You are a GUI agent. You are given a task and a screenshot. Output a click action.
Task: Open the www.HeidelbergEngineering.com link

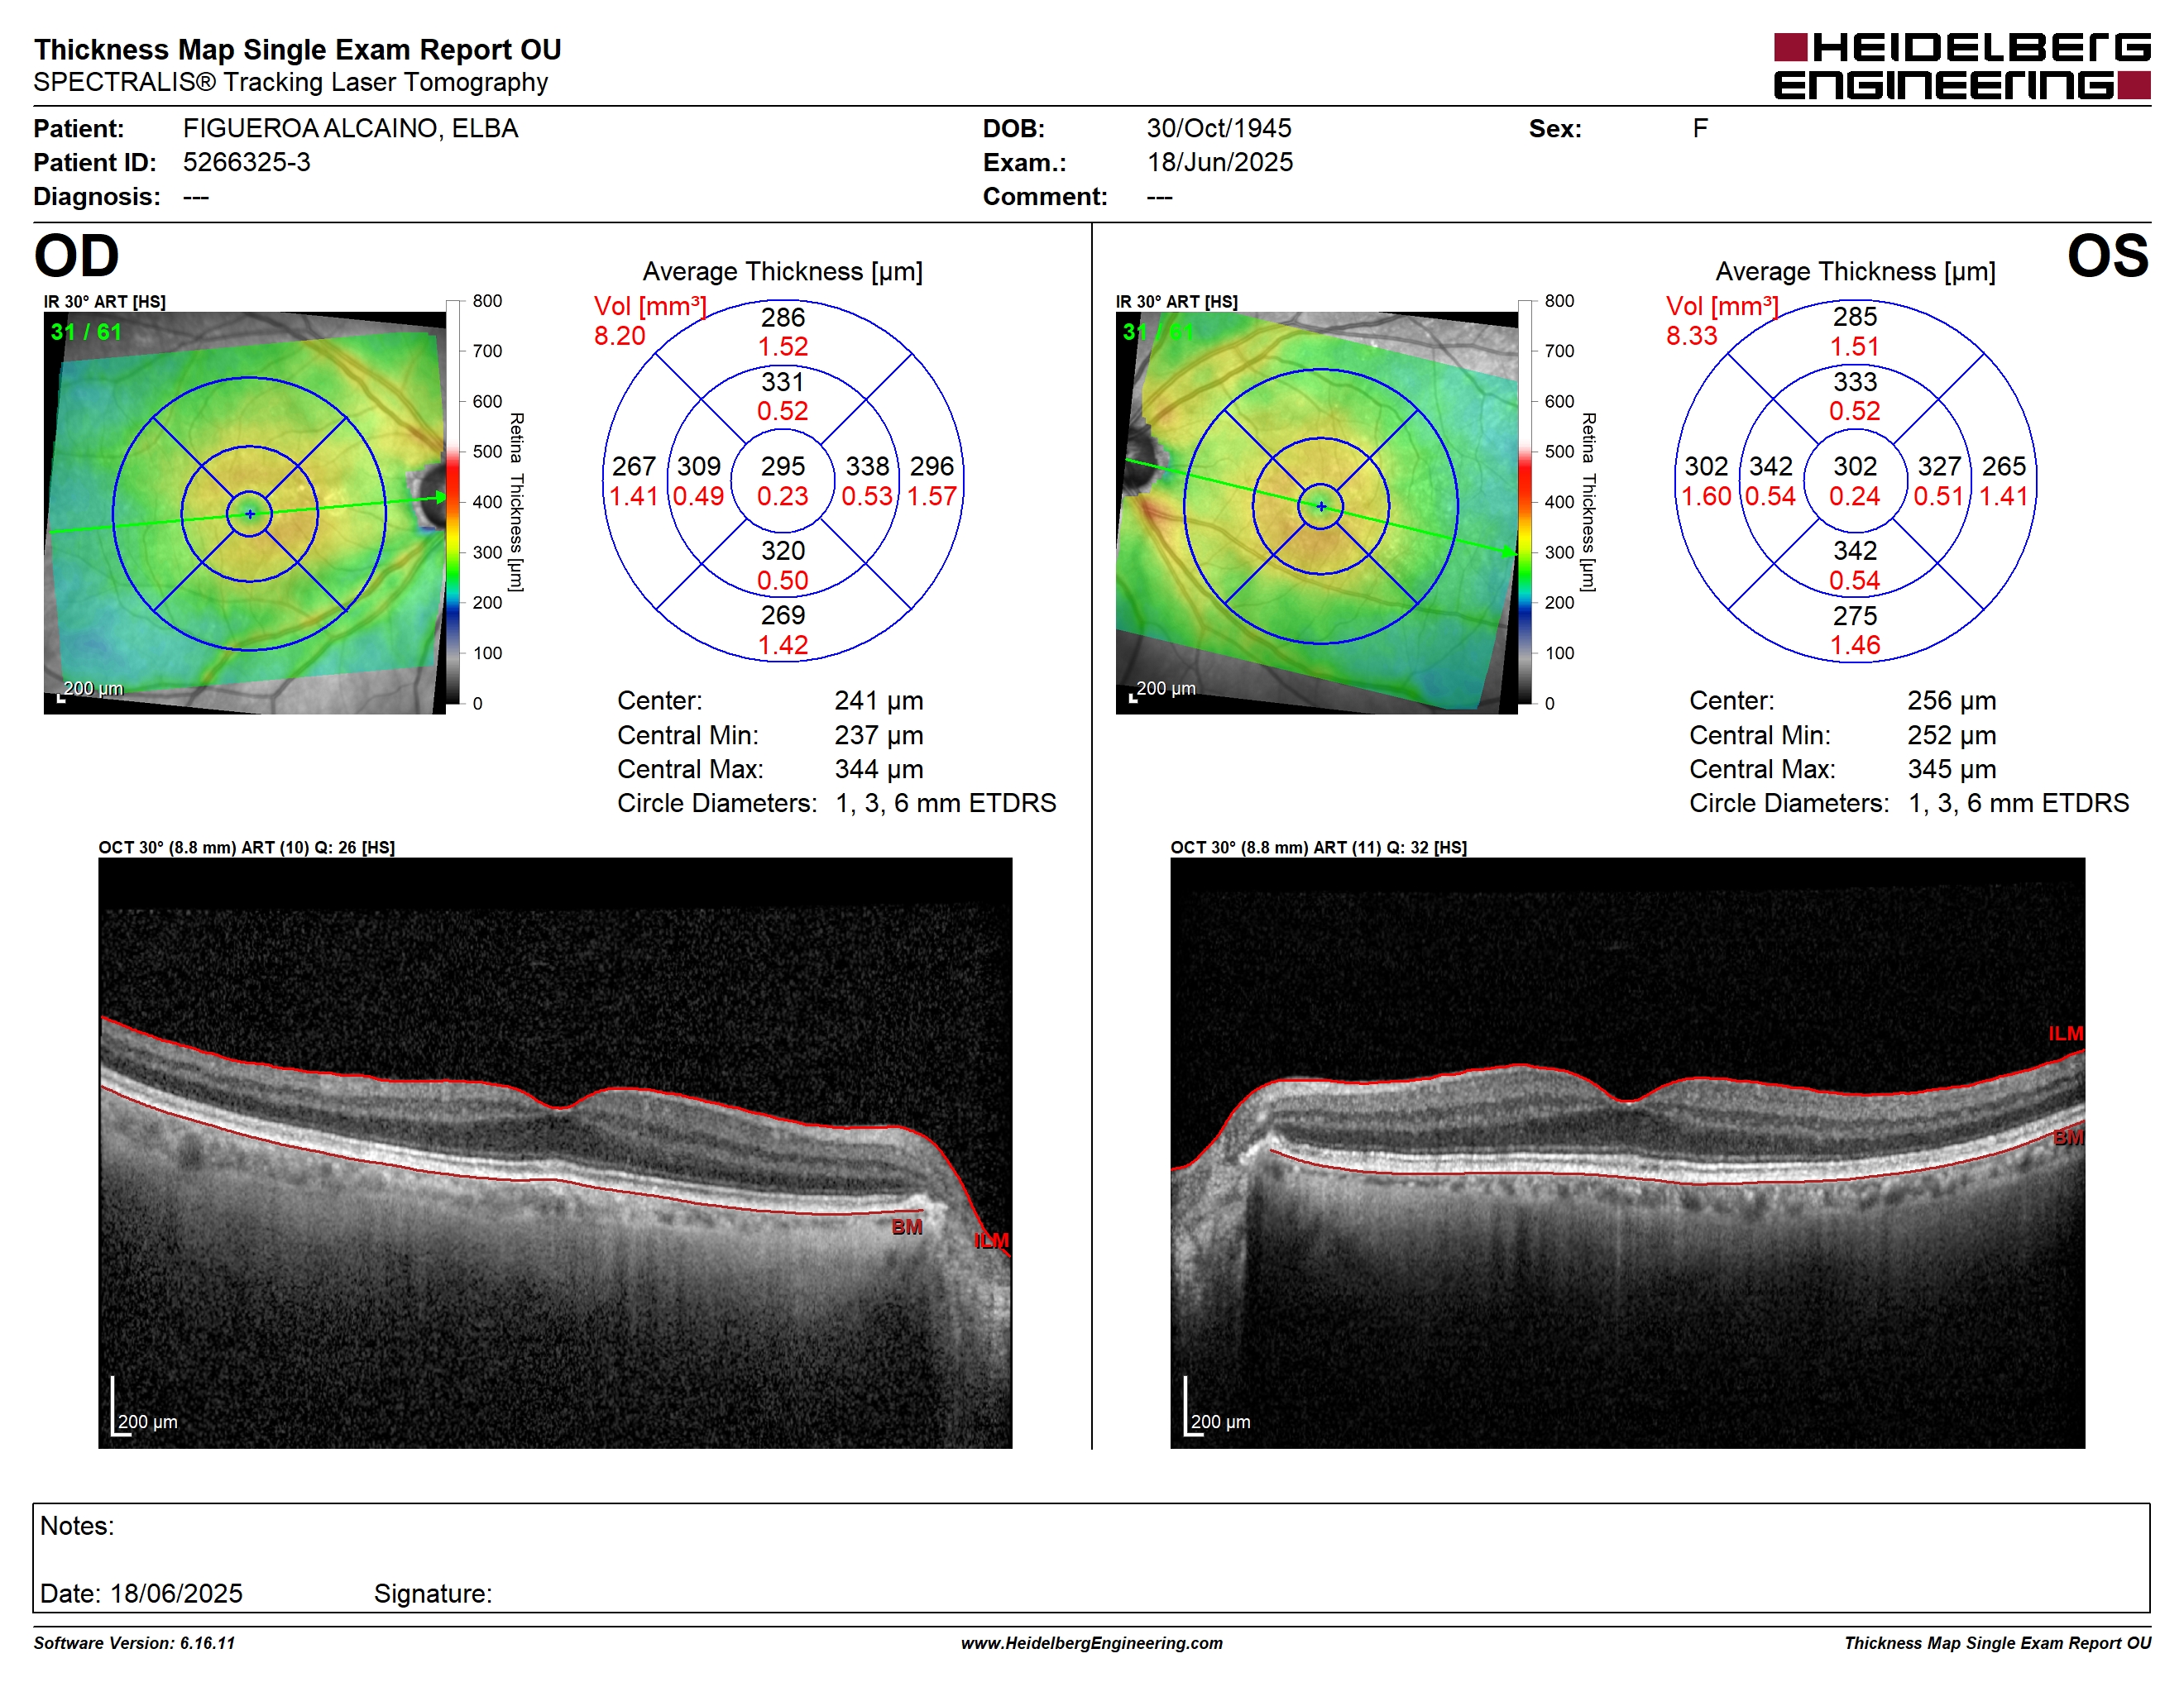tap(1092, 1643)
